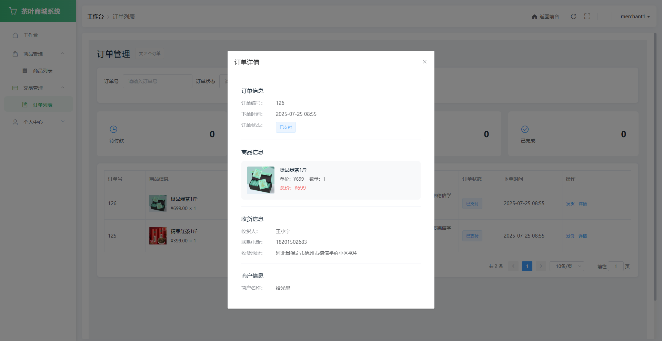Toggle fullscreen mode icon
The image size is (662, 341).
587,17
